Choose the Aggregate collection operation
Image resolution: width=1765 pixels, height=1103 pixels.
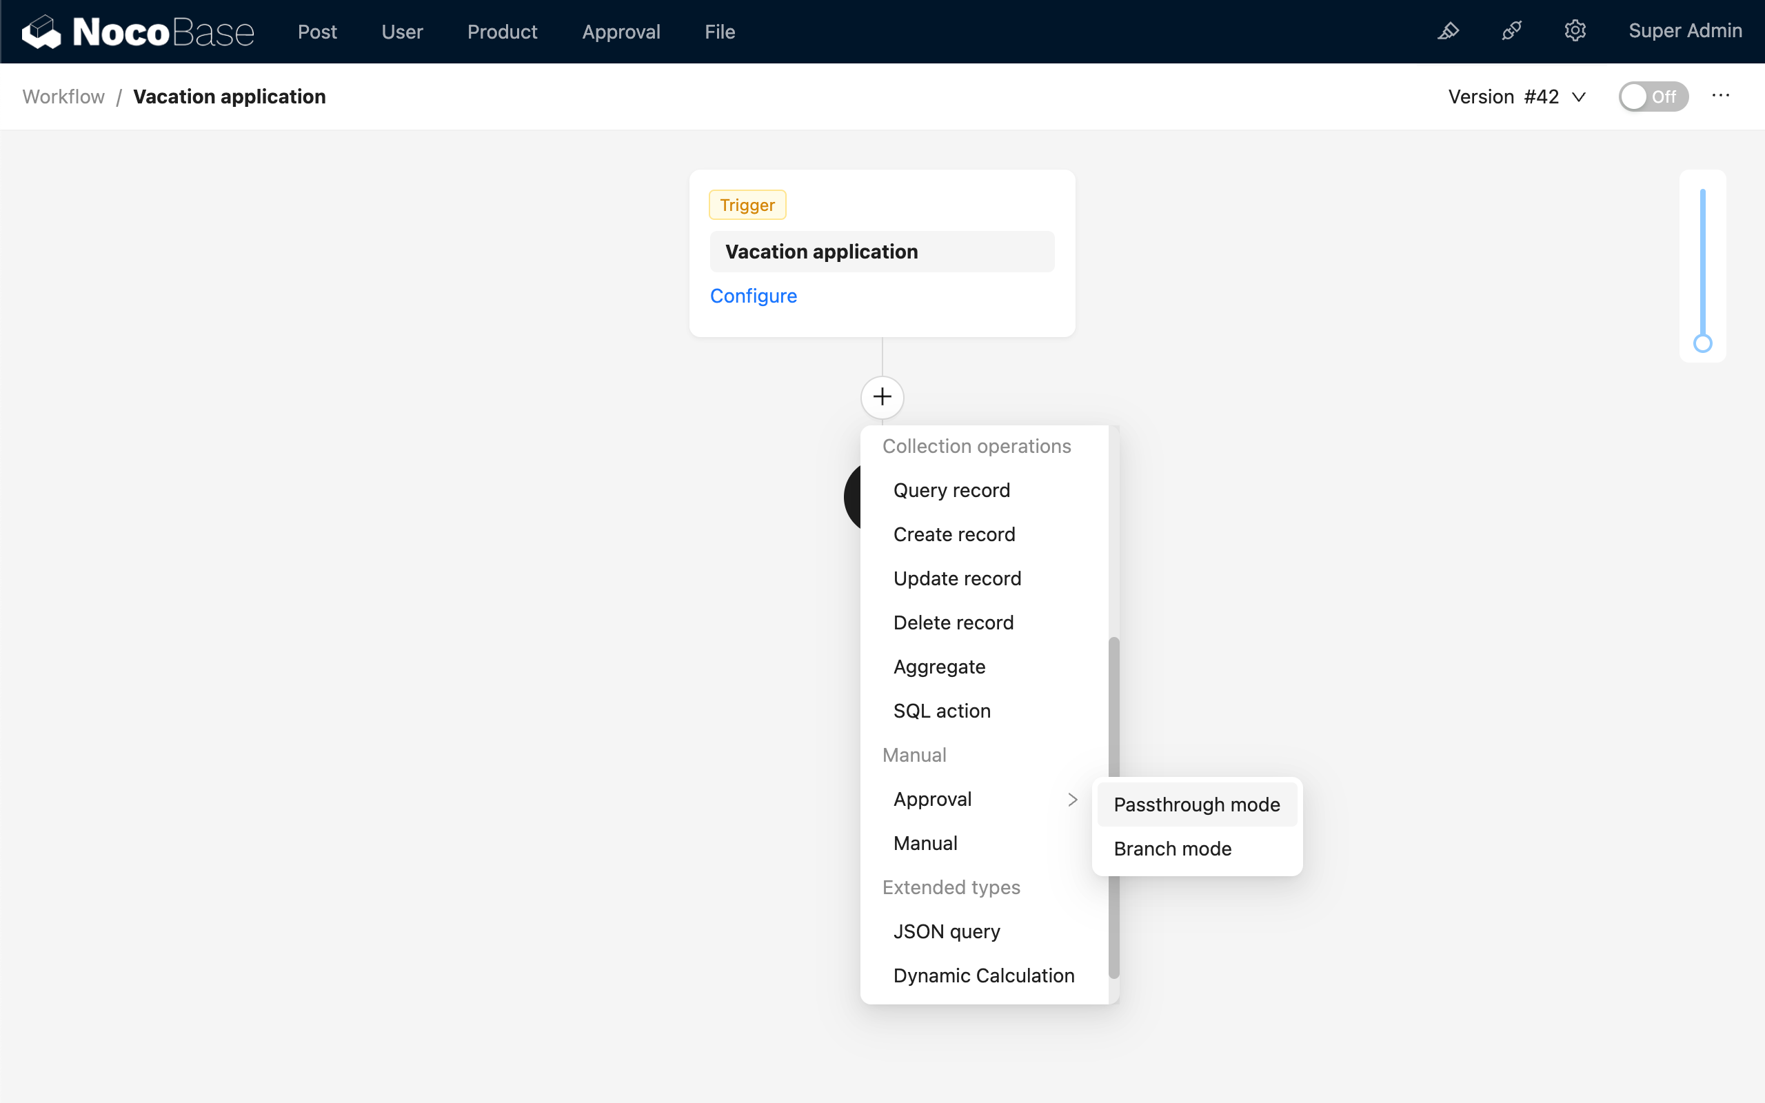(940, 666)
